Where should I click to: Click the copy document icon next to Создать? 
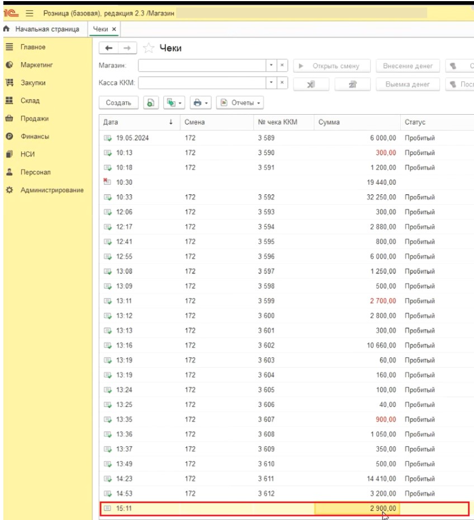click(x=150, y=103)
